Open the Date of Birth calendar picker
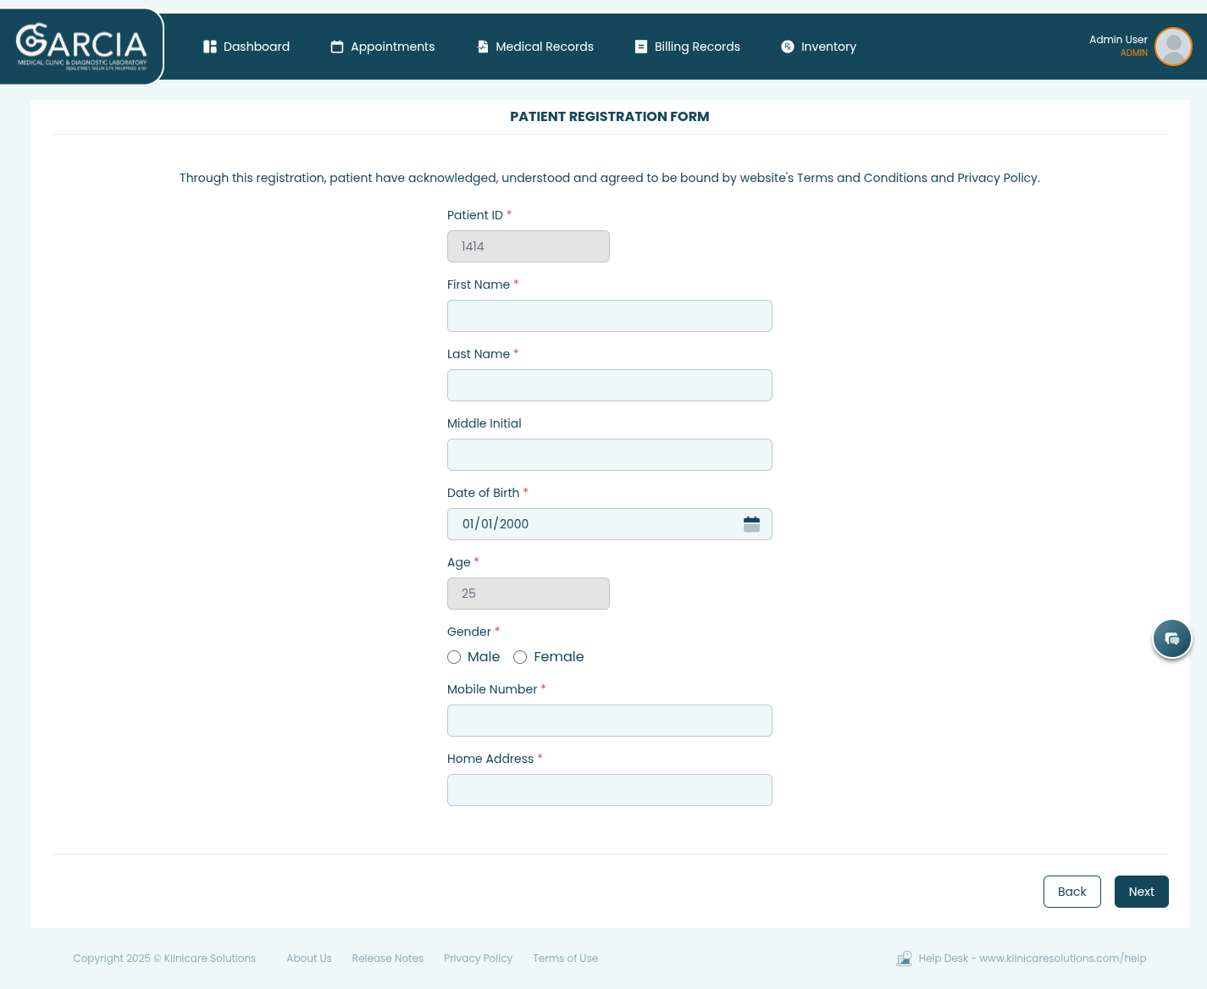 (x=751, y=524)
